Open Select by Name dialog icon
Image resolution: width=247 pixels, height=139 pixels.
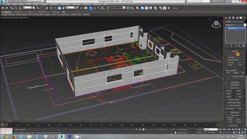pyautogui.click(x=38, y=8)
